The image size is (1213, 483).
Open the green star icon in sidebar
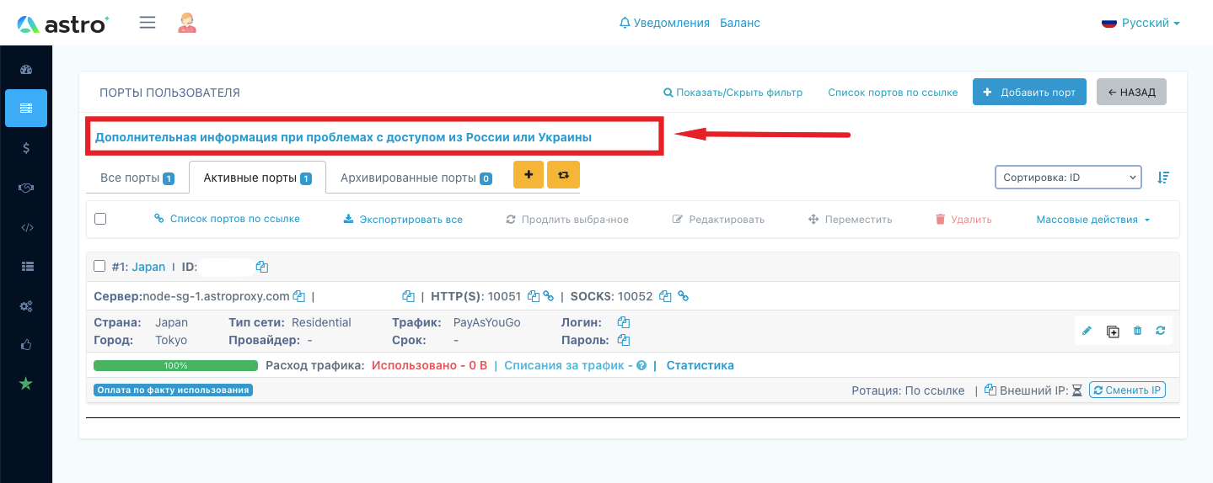click(x=26, y=384)
